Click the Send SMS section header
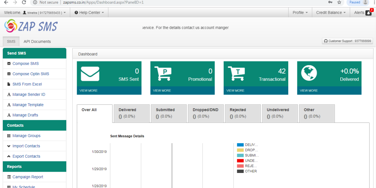The image size is (376, 188). [34, 53]
